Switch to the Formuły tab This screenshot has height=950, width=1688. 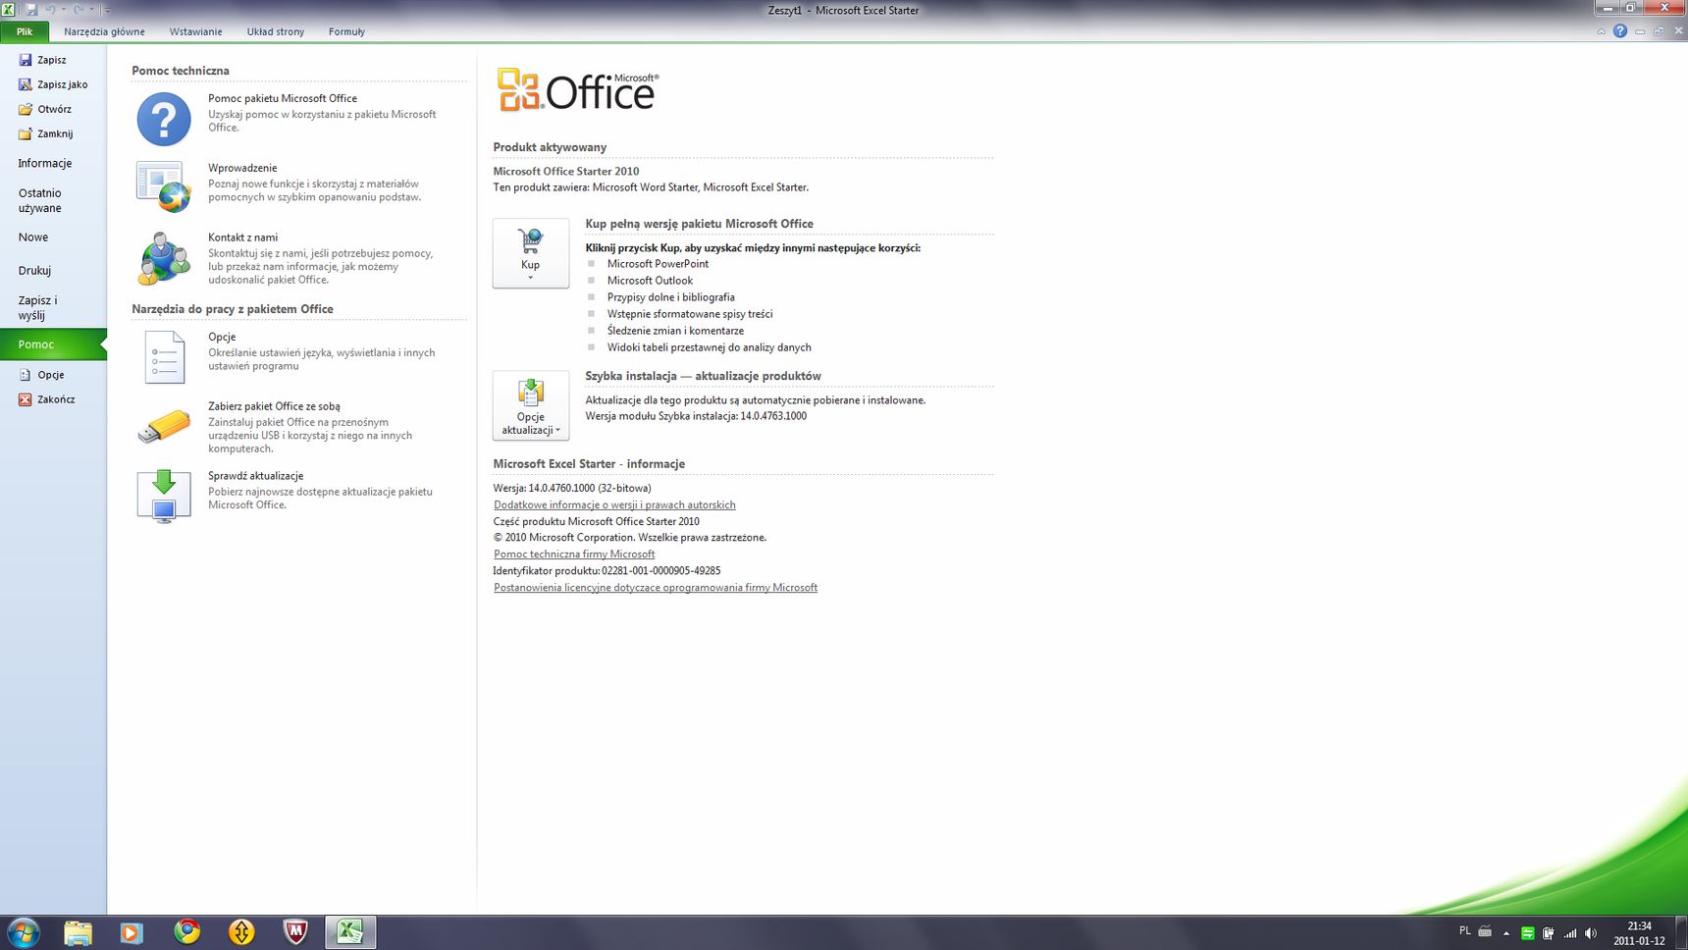pyautogui.click(x=346, y=31)
